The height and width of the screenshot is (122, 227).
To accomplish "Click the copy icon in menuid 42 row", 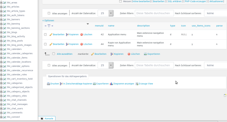I will (x=67, y=34).
